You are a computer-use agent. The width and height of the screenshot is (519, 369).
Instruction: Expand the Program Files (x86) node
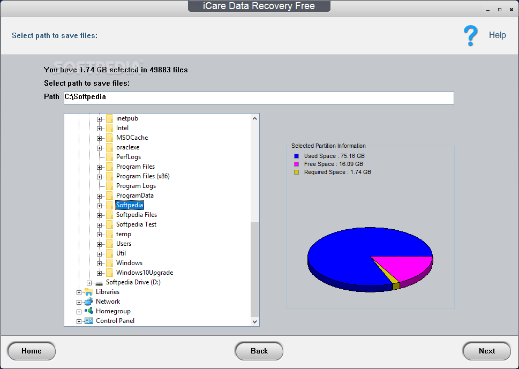99,177
